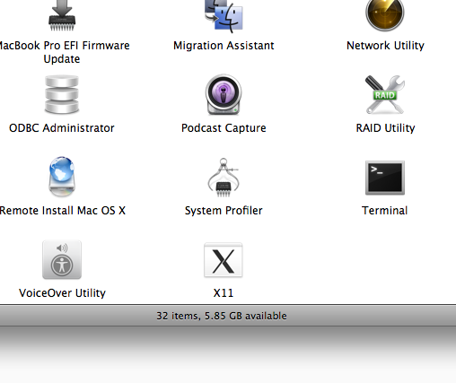Screen dimensions: 456x383
Task: Select the ODBC Administrator database icon
Action: coord(62,94)
